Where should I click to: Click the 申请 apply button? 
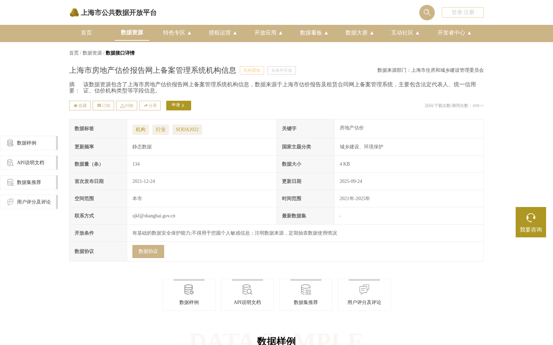coord(179,106)
